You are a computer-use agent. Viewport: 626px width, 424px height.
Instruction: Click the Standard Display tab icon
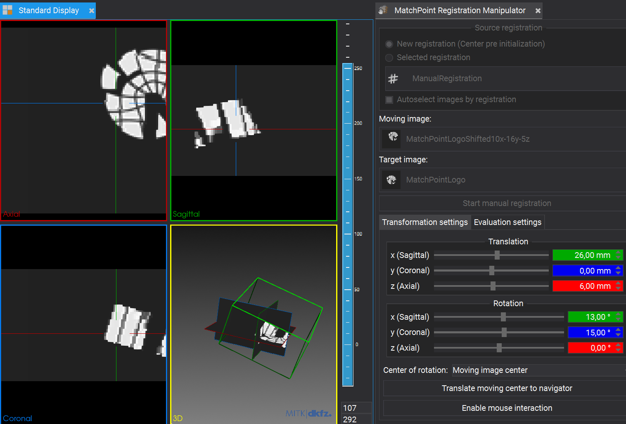[x=7, y=10]
